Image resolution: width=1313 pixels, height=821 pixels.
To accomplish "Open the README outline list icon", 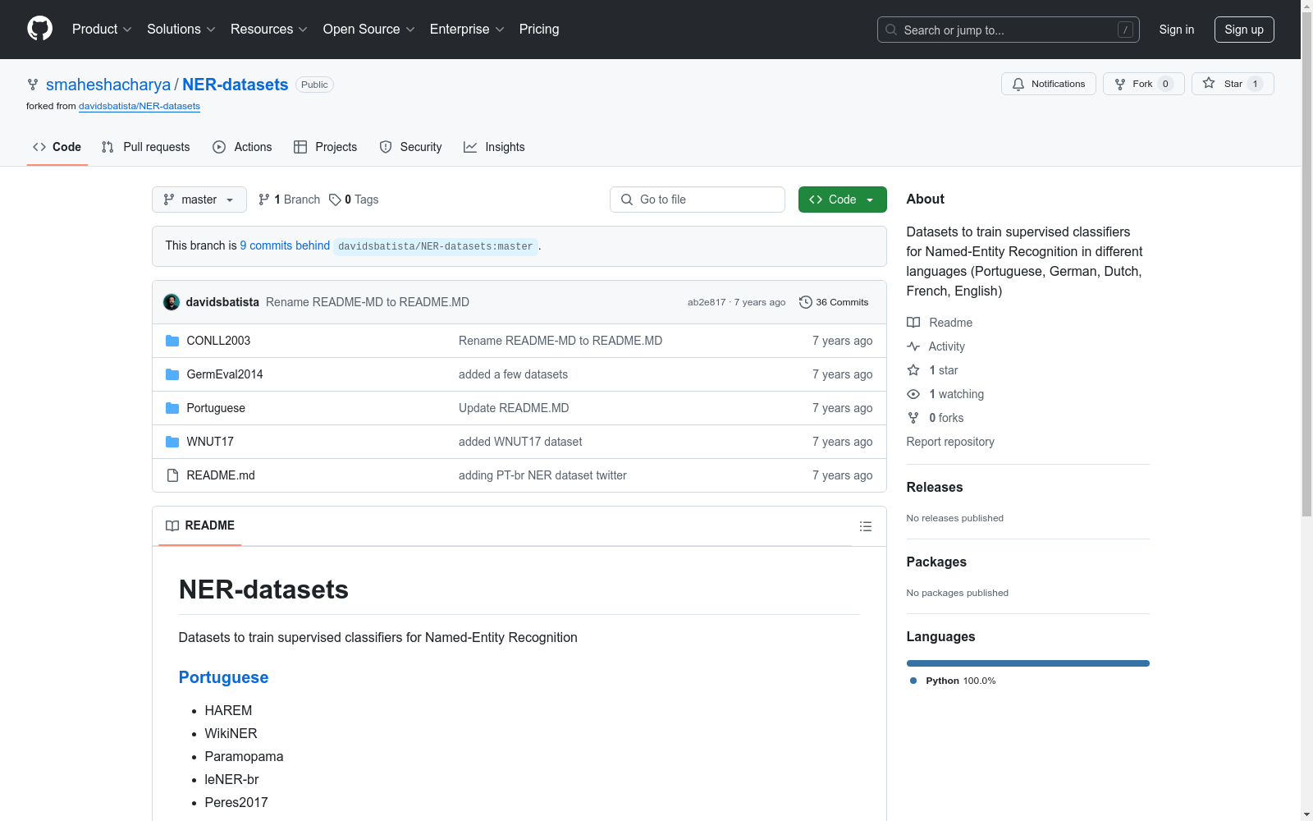I will (866, 526).
